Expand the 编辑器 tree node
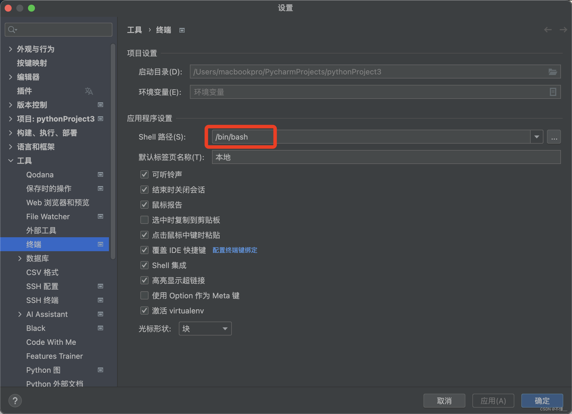Viewport: 572px width, 414px height. (10, 77)
